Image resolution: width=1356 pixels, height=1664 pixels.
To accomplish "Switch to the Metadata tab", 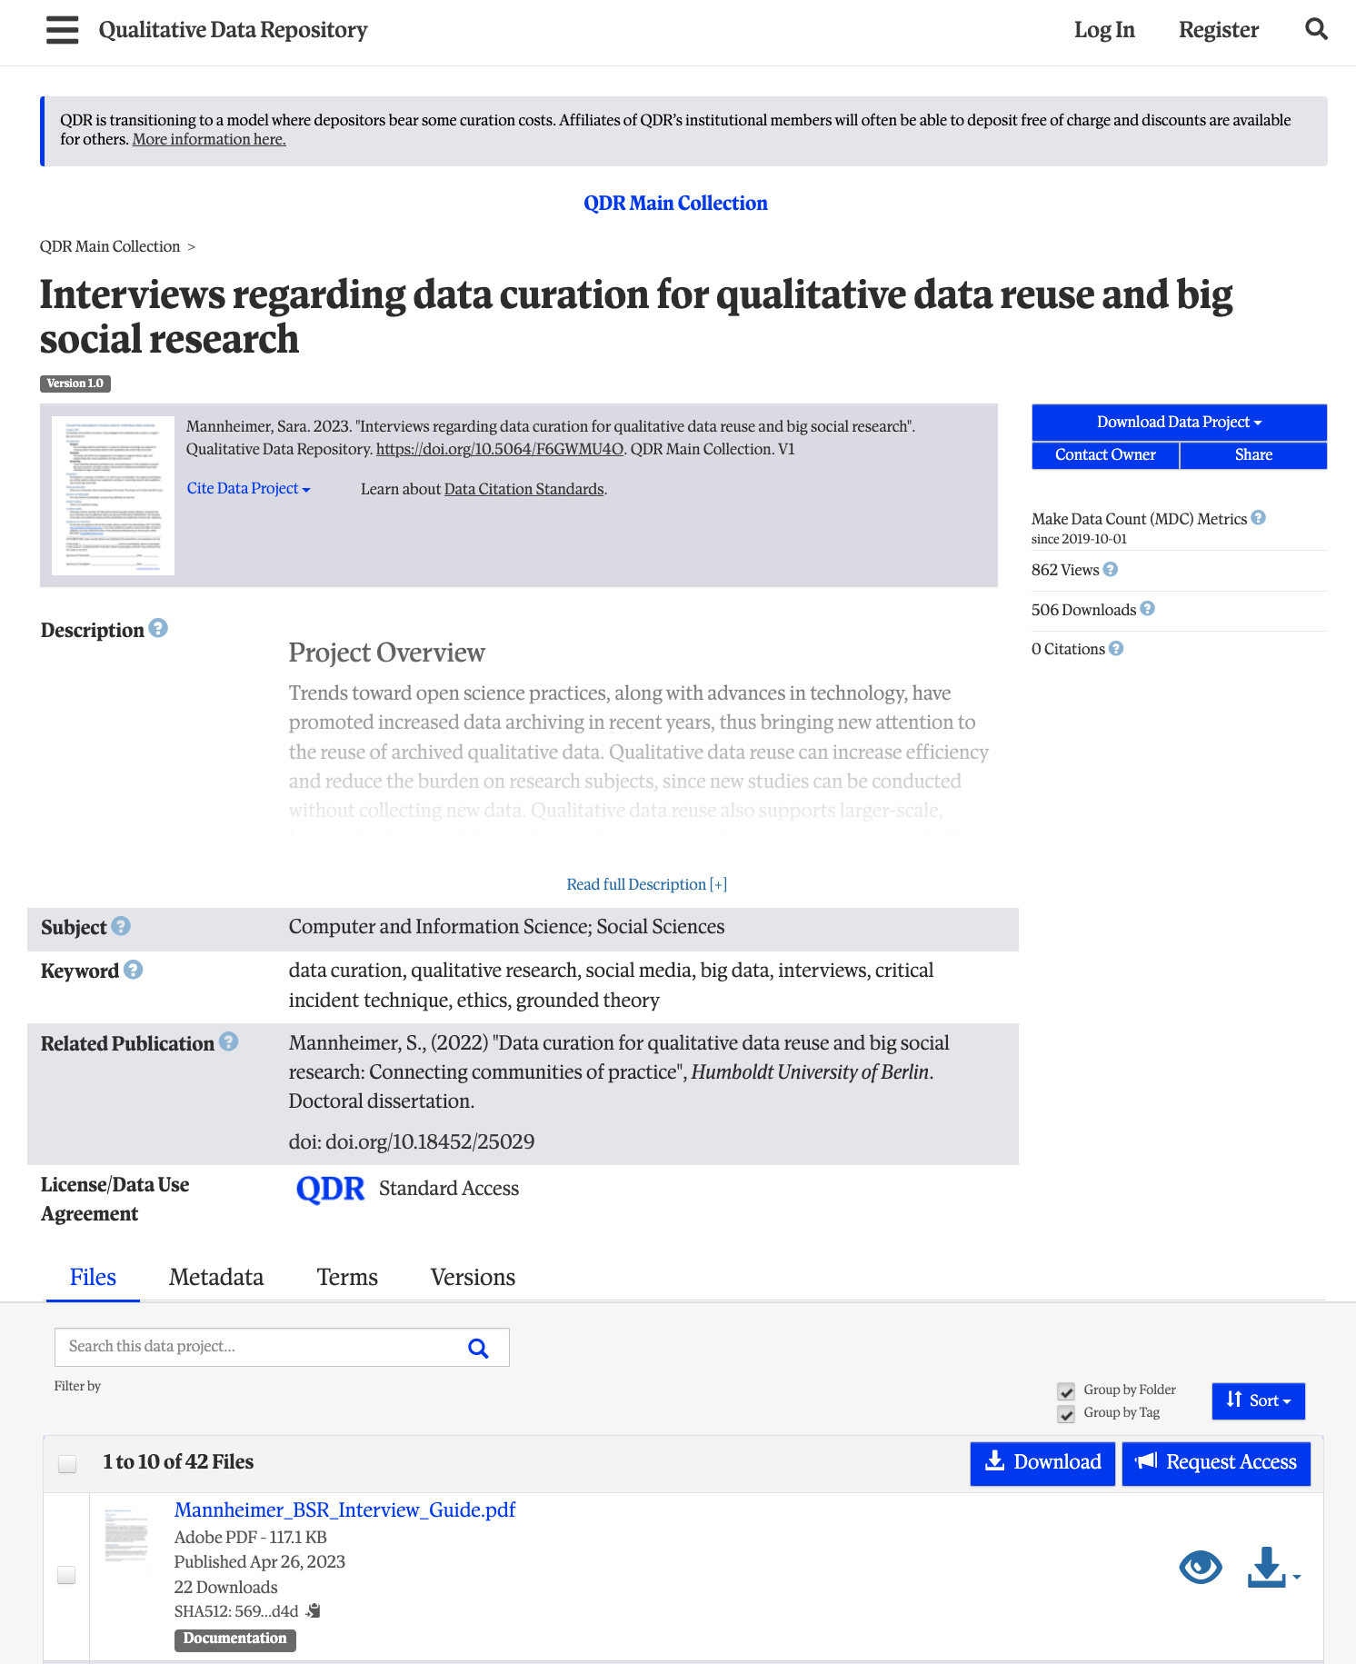I will pos(216,1277).
